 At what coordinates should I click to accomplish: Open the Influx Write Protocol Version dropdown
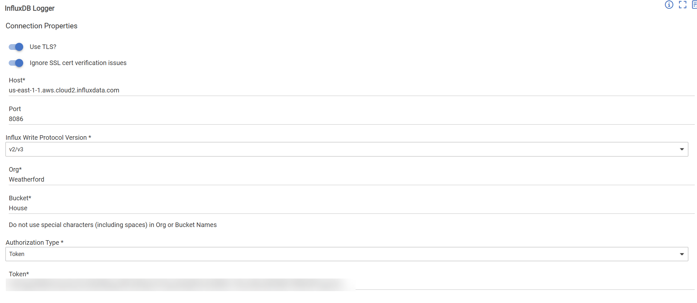347,149
